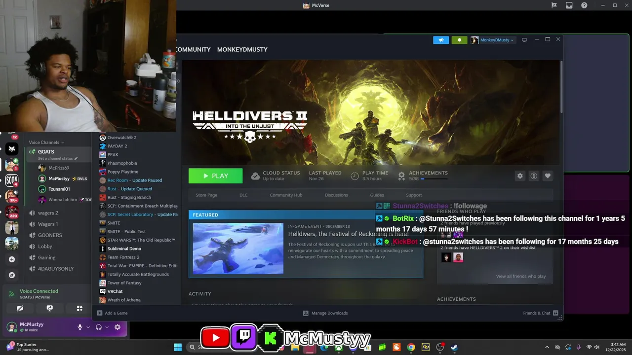
Task: Open the Support tab
Action: [414, 195]
